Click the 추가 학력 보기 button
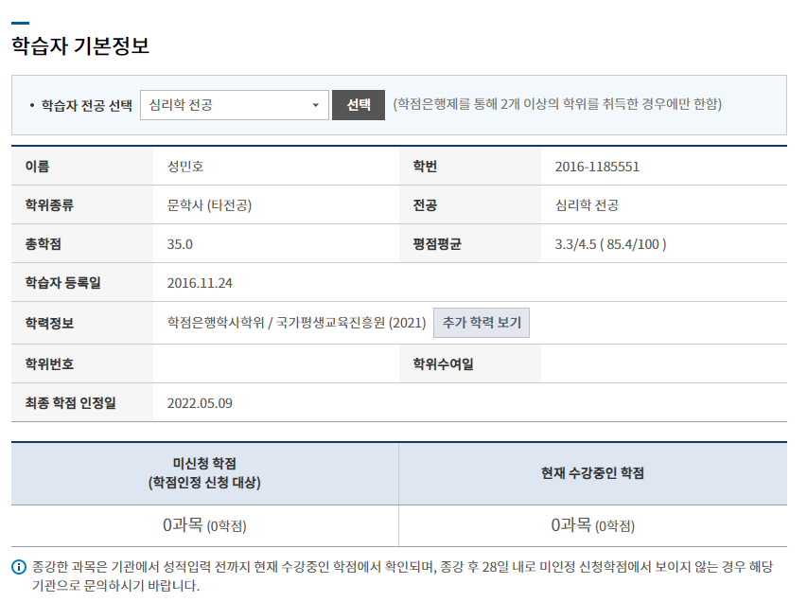The height and width of the screenshot is (602, 807). [482, 323]
